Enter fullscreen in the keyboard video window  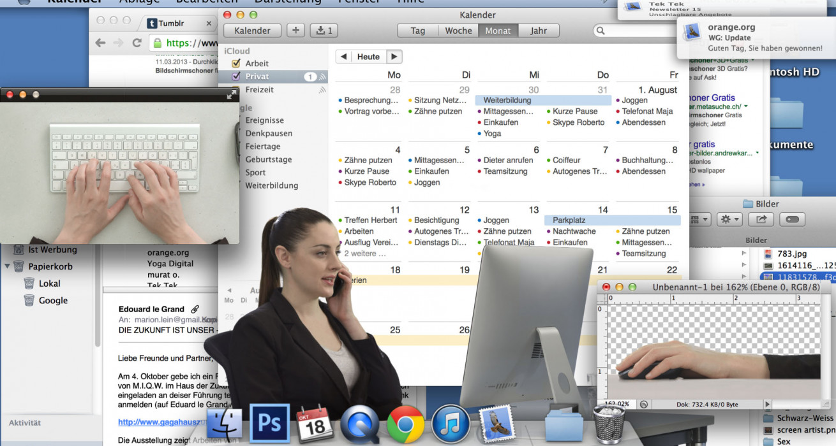[232, 94]
